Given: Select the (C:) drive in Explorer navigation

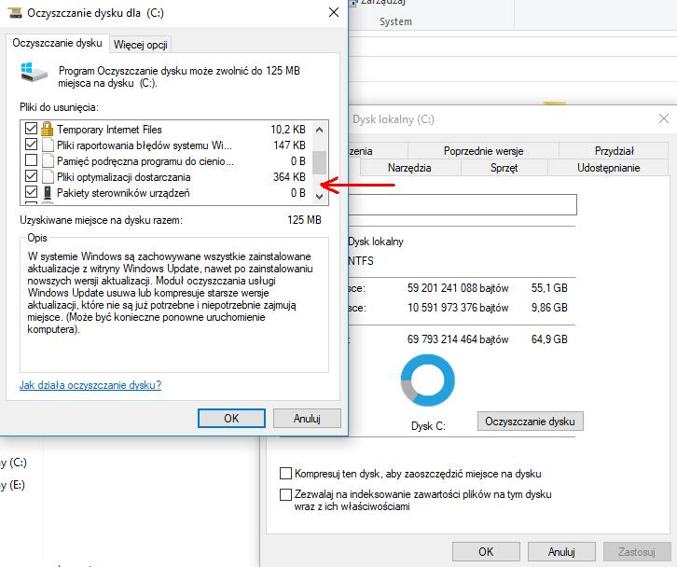Looking at the screenshot, I should pyautogui.click(x=13, y=463).
